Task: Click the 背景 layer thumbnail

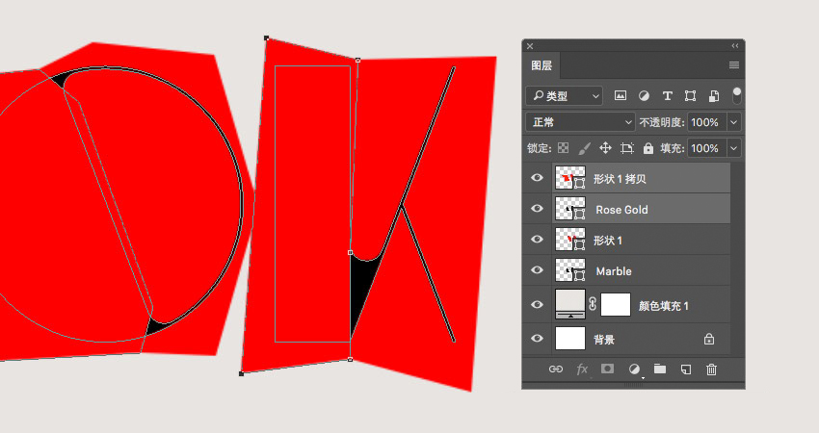Action: click(x=569, y=339)
